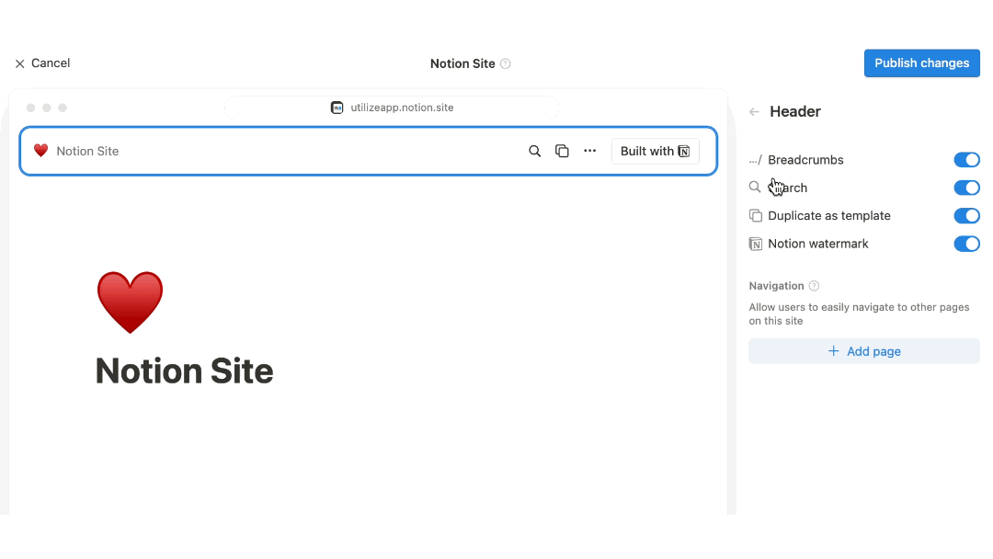Click the search icon in site header preview

(534, 152)
